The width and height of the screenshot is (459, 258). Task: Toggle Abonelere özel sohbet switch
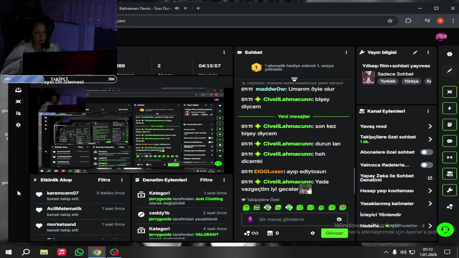pos(426,152)
